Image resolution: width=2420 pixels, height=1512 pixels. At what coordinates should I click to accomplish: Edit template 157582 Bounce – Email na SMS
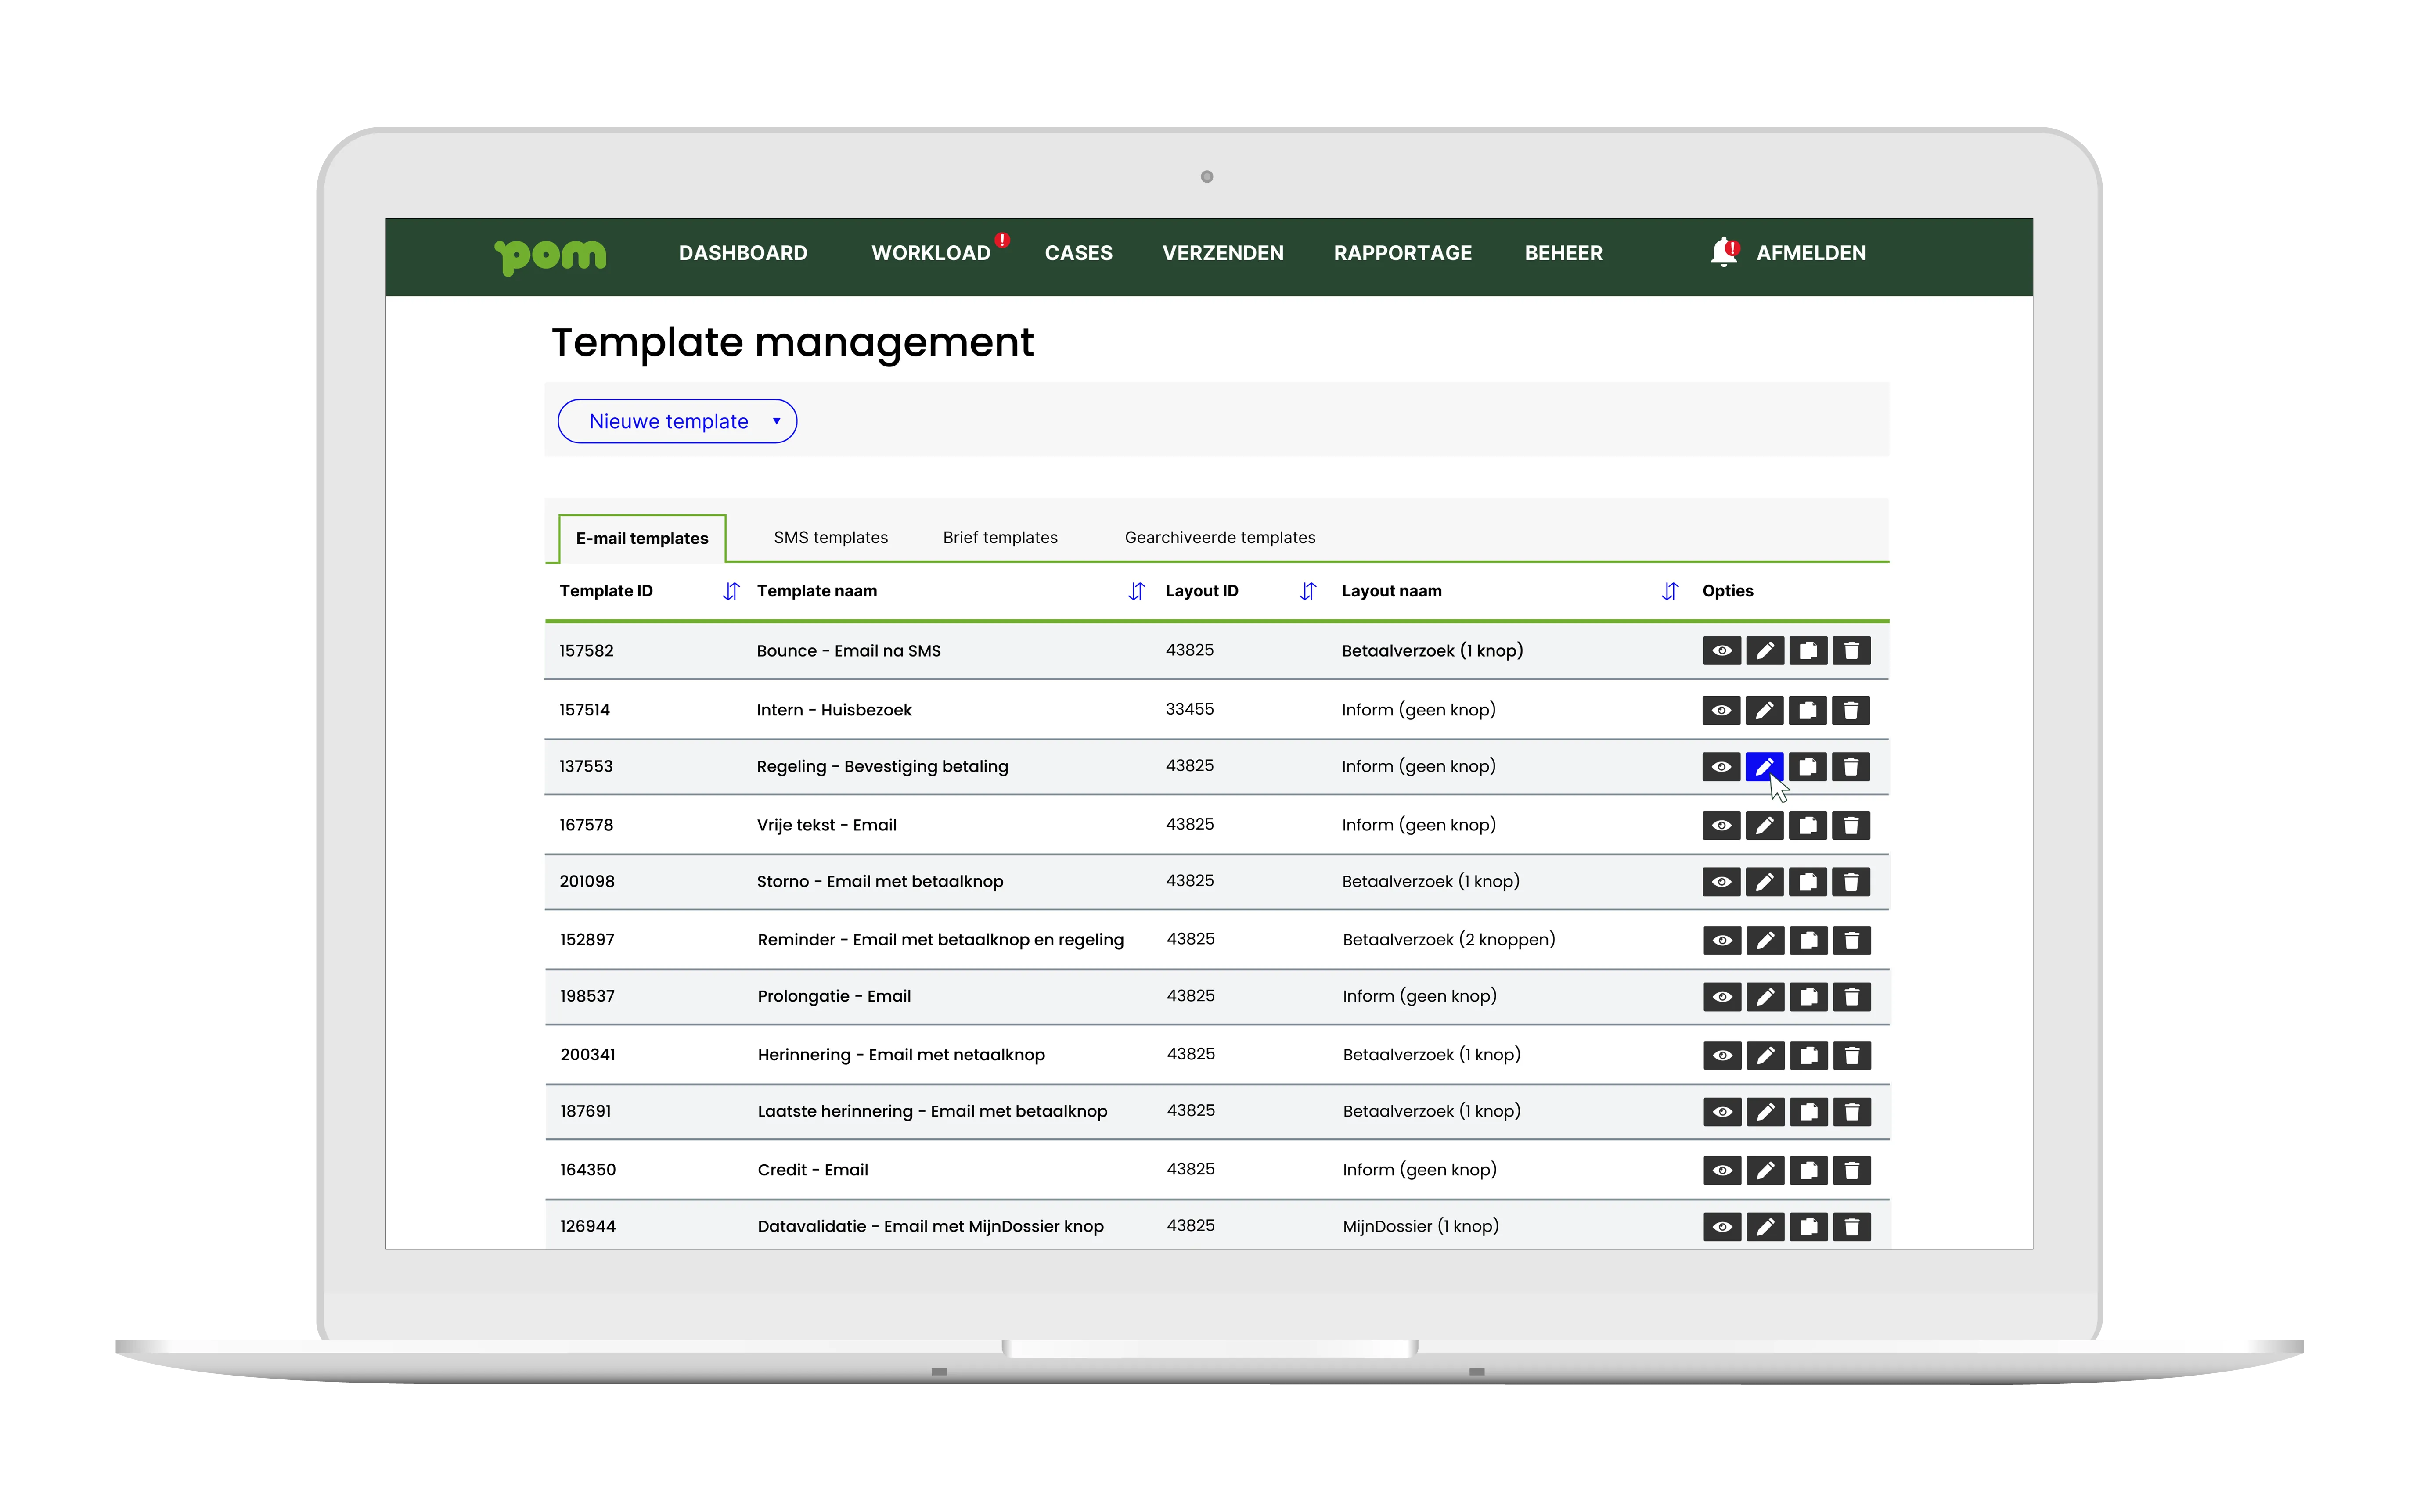tap(1765, 651)
